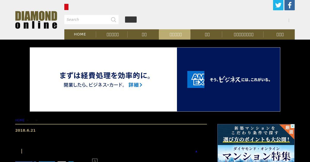Open the HOME navigation menu item
310x162 pixels.
80,34
